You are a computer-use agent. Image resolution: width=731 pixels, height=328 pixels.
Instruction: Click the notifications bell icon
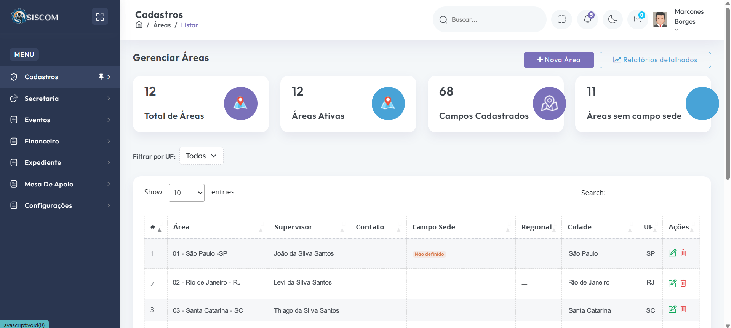pyautogui.click(x=587, y=19)
